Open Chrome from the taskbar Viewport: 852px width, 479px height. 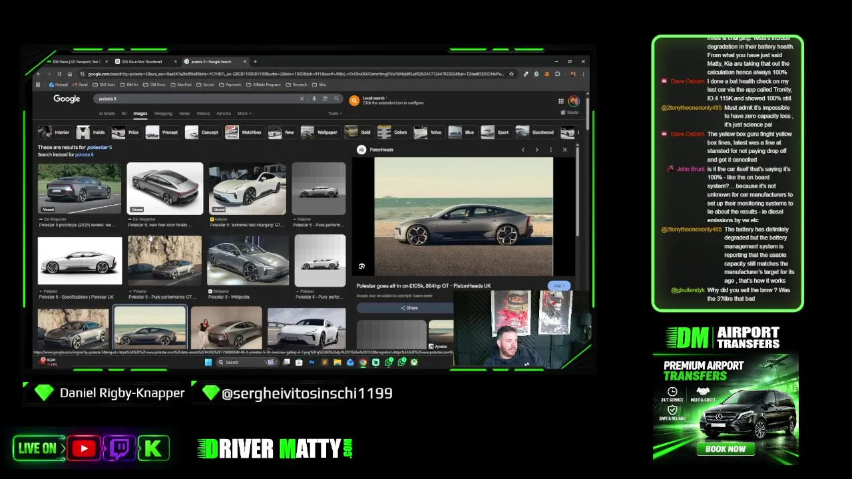363,362
